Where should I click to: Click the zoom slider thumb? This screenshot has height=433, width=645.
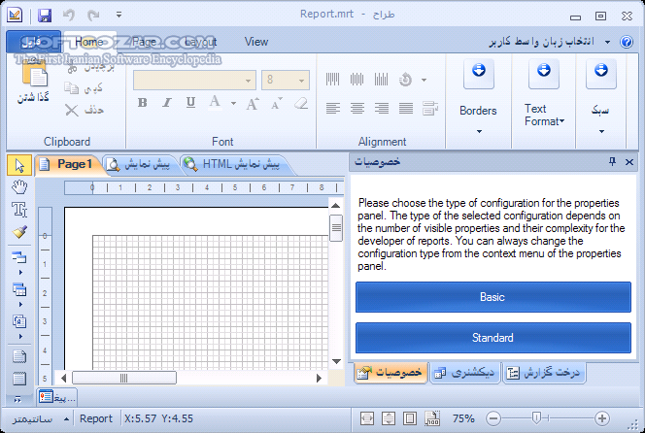coord(536,418)
